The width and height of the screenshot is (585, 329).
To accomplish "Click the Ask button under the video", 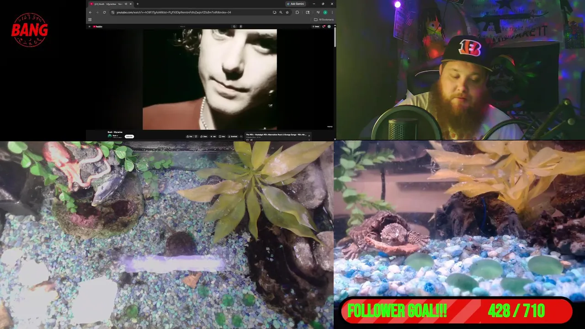I will 213,136.
